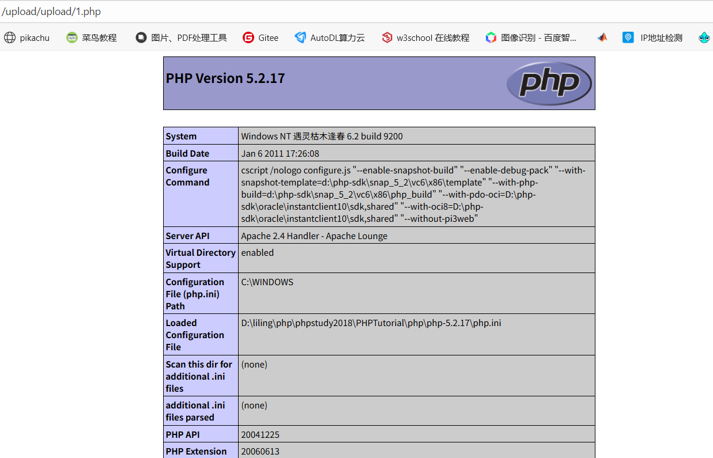Click the 20041225 value
Image resolution: width=713 pixels, height=458 pixels.
(x=260, y=434)
